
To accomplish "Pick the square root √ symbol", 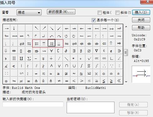I will point(89,58).
